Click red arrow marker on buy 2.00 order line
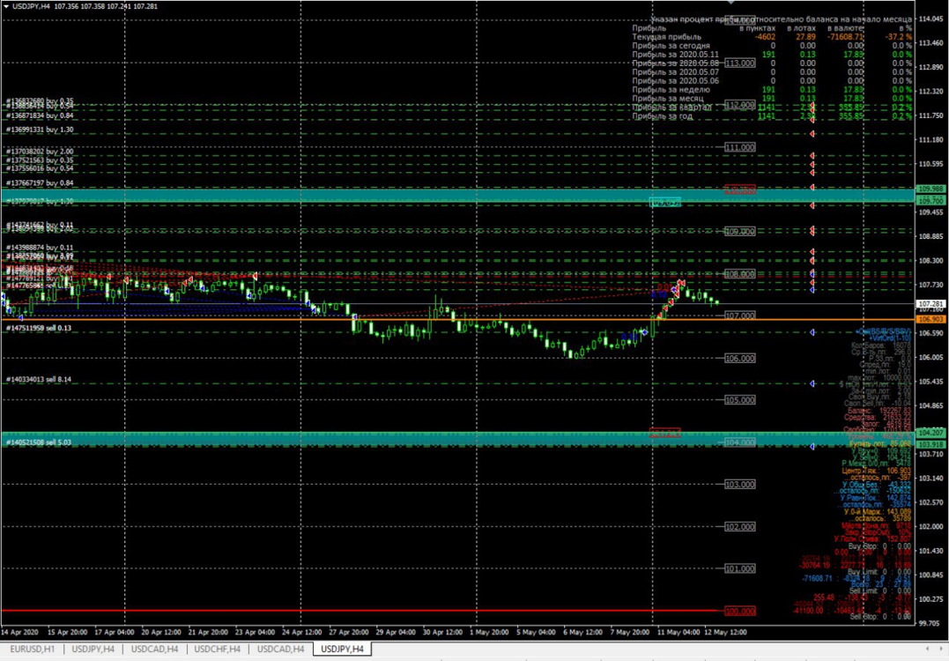The width and height of the screenshot is (949, 661). 812,156
